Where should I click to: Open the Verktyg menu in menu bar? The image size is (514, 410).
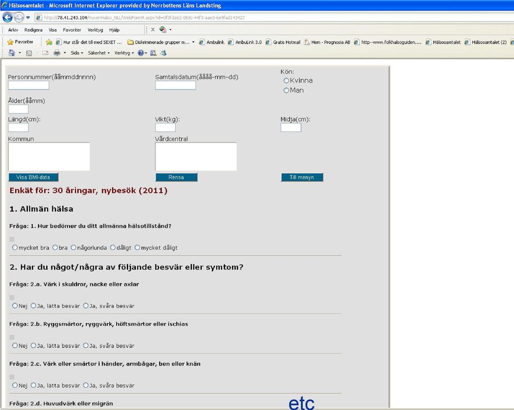[95, 30]
